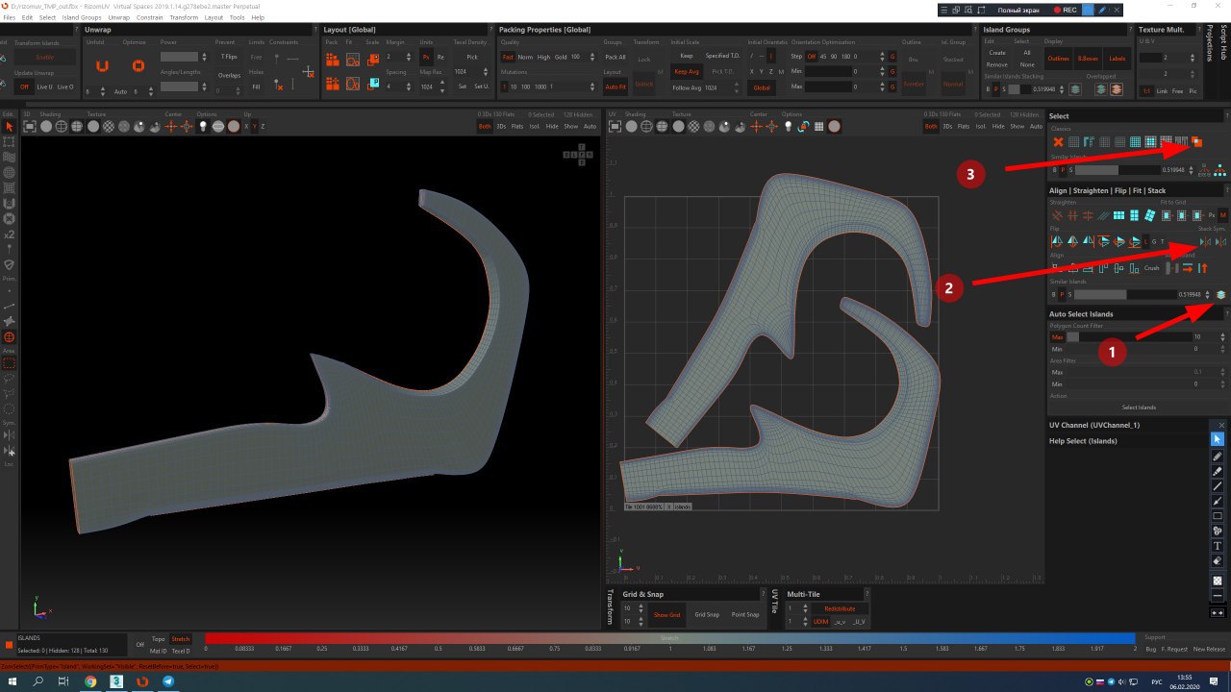Image resolution: width=1231 pixels, height=692 pixels.
Task: Click the Keep Avg initial scale button
Action: click(686, 71)
